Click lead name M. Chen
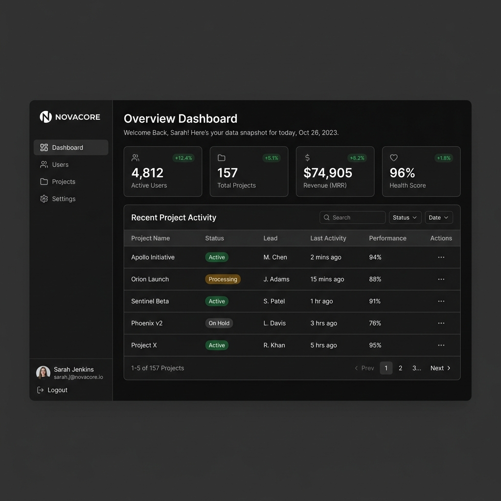The height and width of the screenshot is (501, 501). click(275, 257)
